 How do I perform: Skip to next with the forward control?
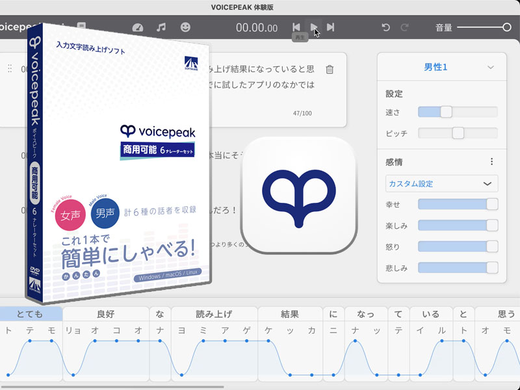[x=330, y=27]
